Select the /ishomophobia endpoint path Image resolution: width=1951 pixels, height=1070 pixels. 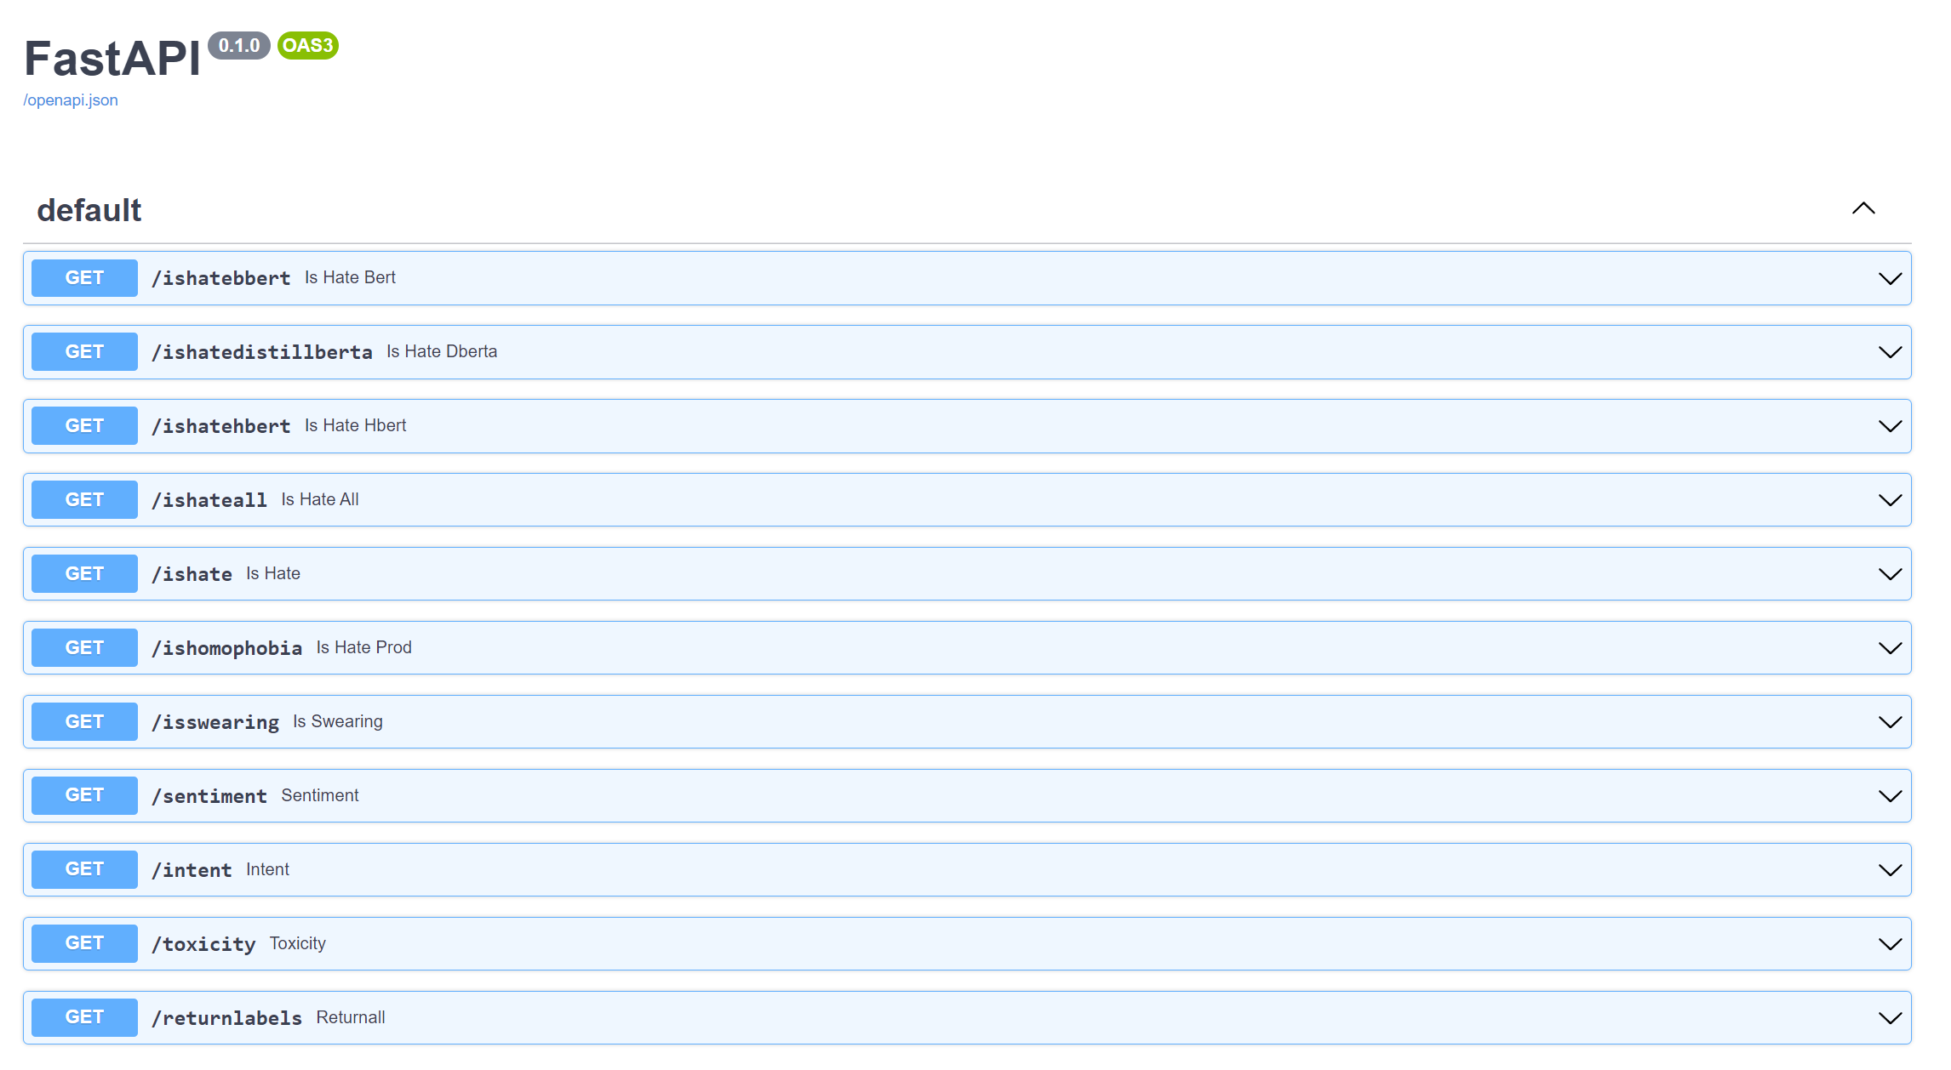226,648
